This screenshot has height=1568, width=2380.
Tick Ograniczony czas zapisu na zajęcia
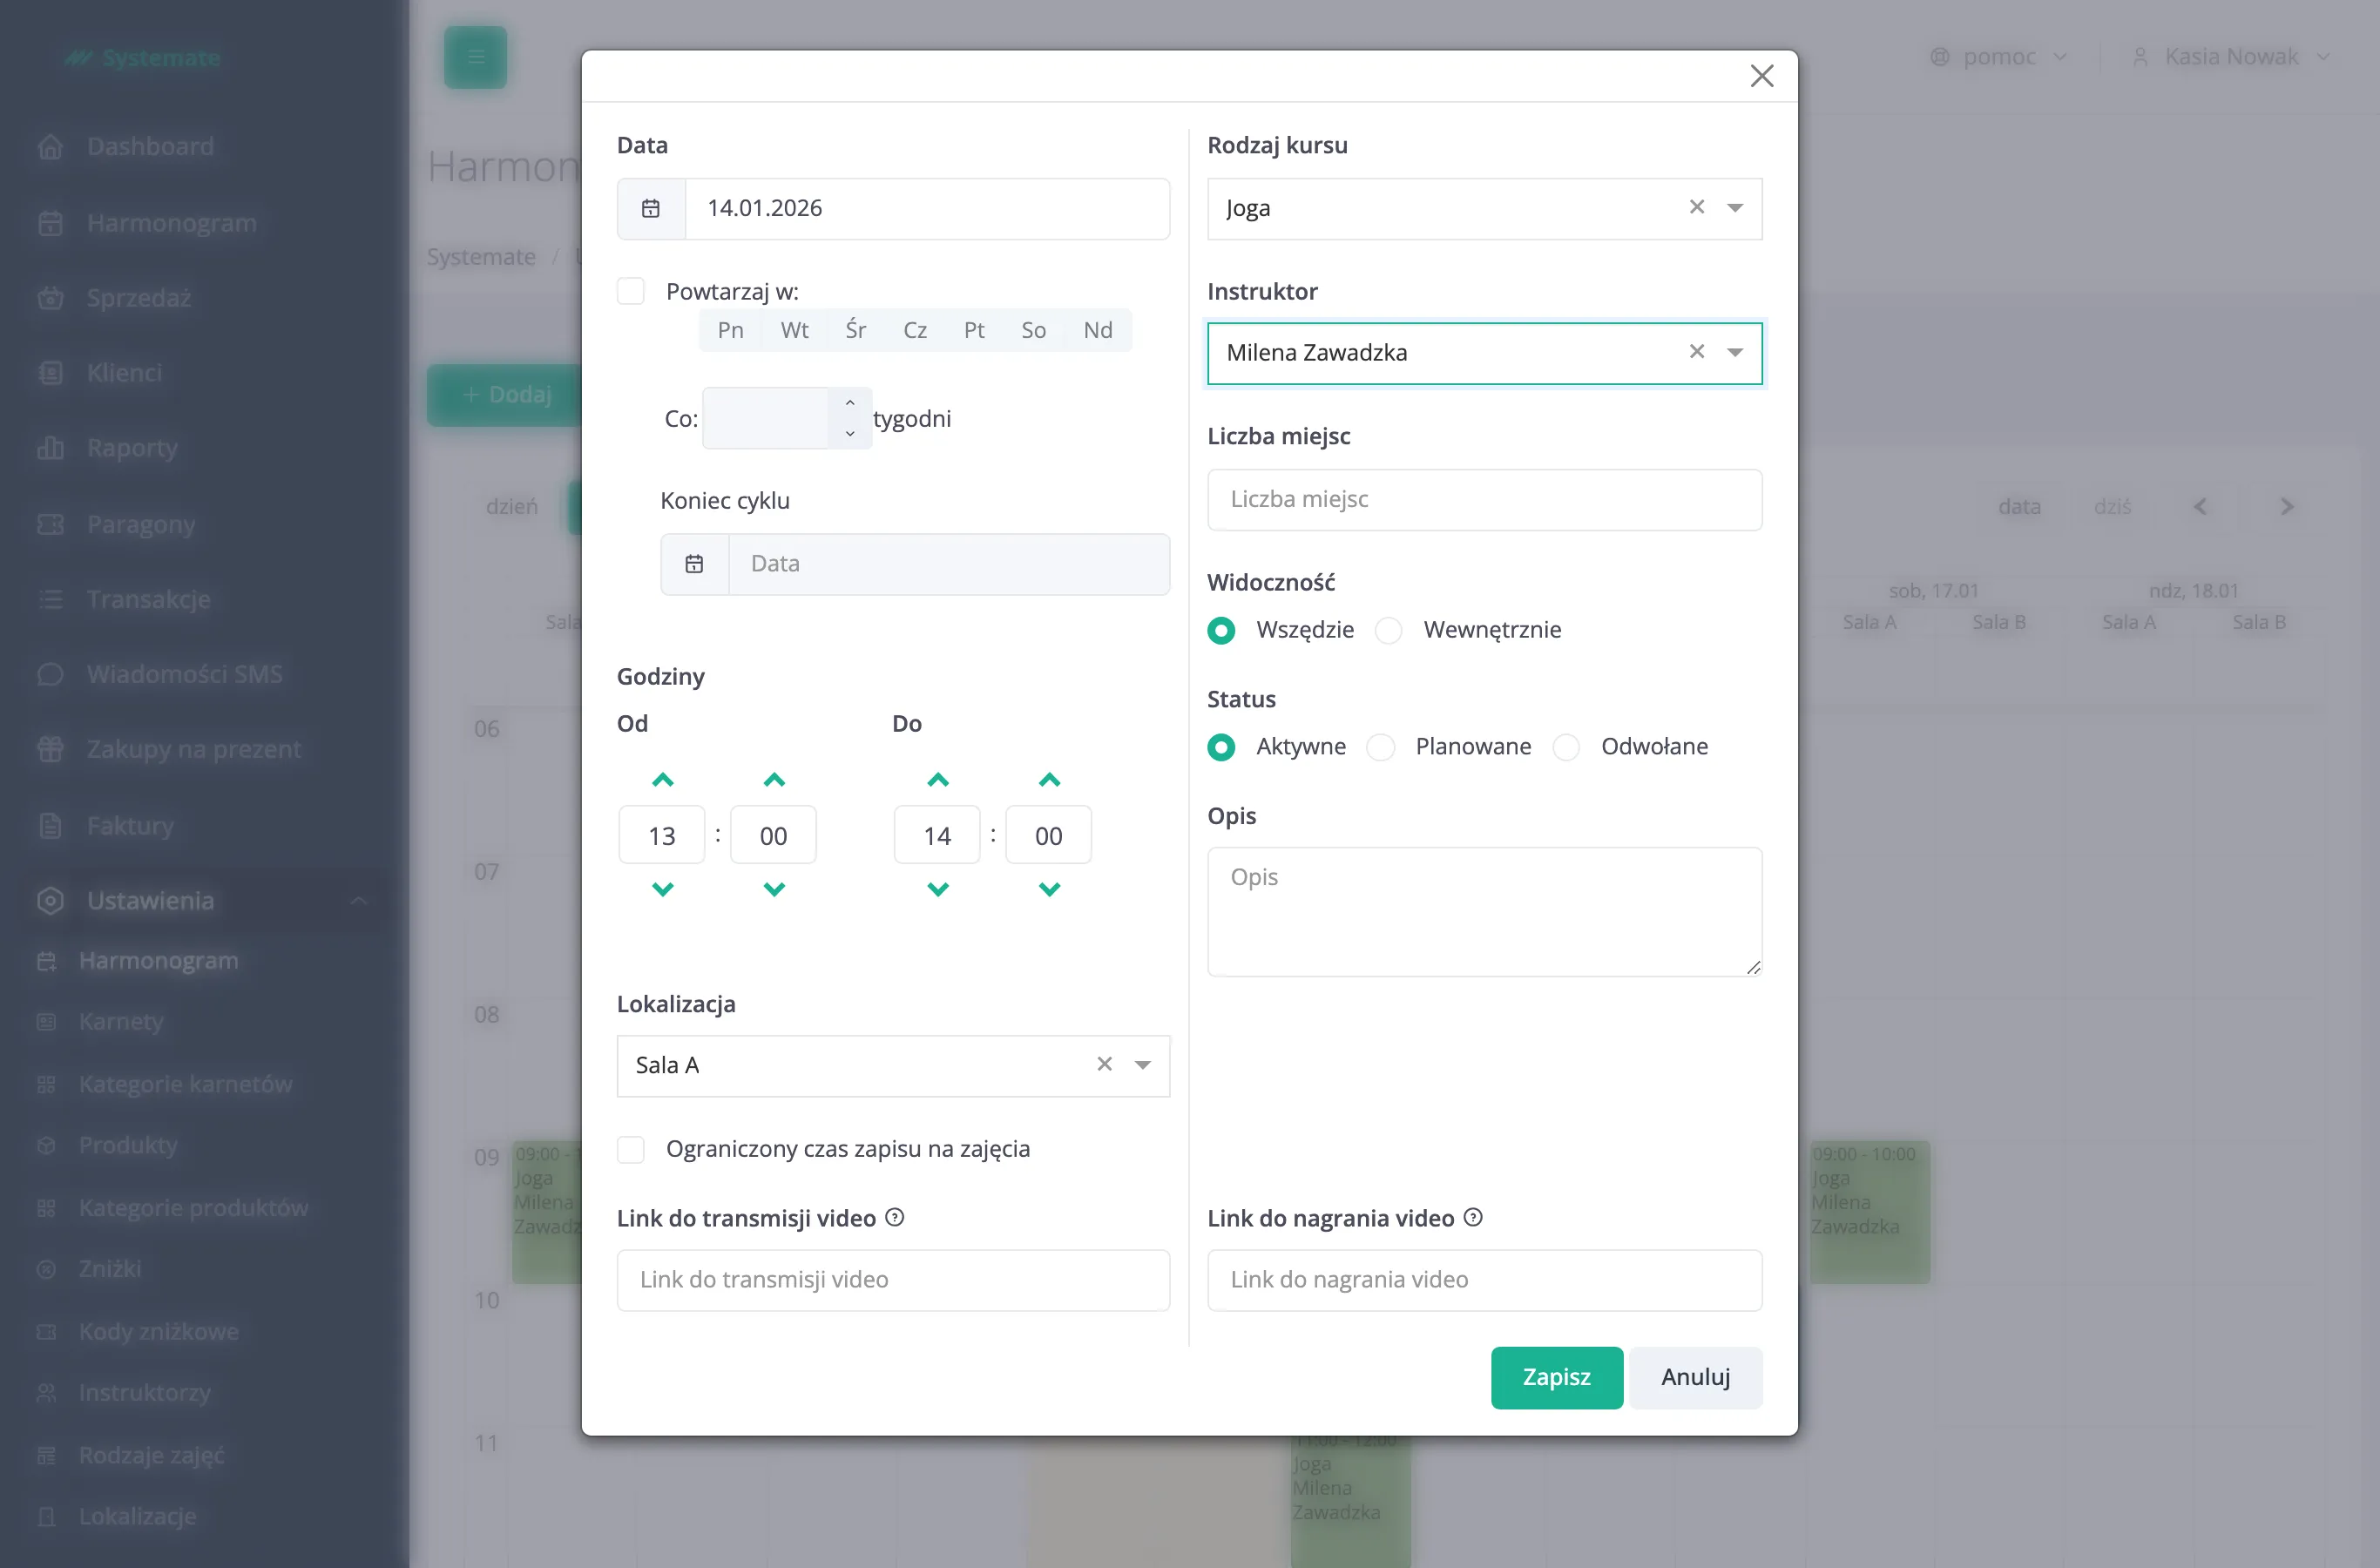coord(631,1149)
